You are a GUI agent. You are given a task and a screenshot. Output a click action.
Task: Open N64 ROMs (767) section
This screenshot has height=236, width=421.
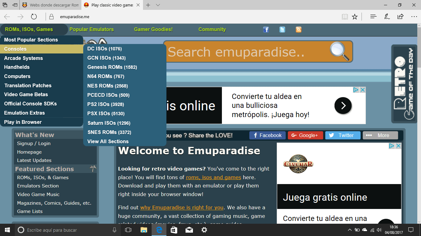pos(125,76)
